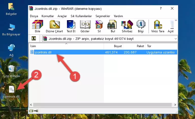
Task: Expand hidden toolbar buttons chevron
Action: [176, 20]
